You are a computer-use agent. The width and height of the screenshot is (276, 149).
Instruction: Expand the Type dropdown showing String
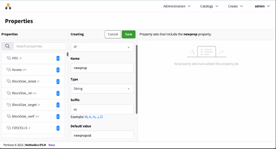[x=102, y=89]
